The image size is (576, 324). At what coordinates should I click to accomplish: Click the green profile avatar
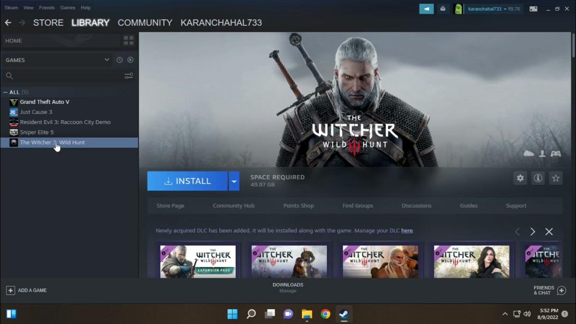point(458,9)
